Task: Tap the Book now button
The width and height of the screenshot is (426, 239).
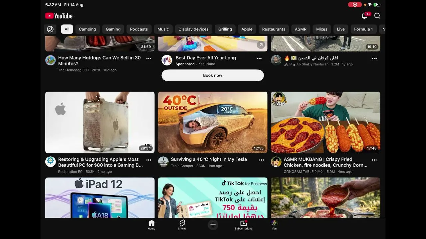Action: pos(213,75)
